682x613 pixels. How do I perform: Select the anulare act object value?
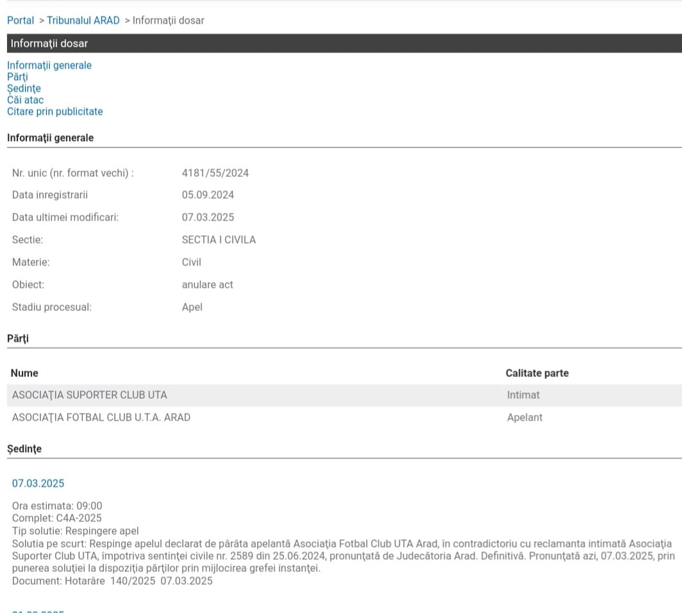click(208, 285)
